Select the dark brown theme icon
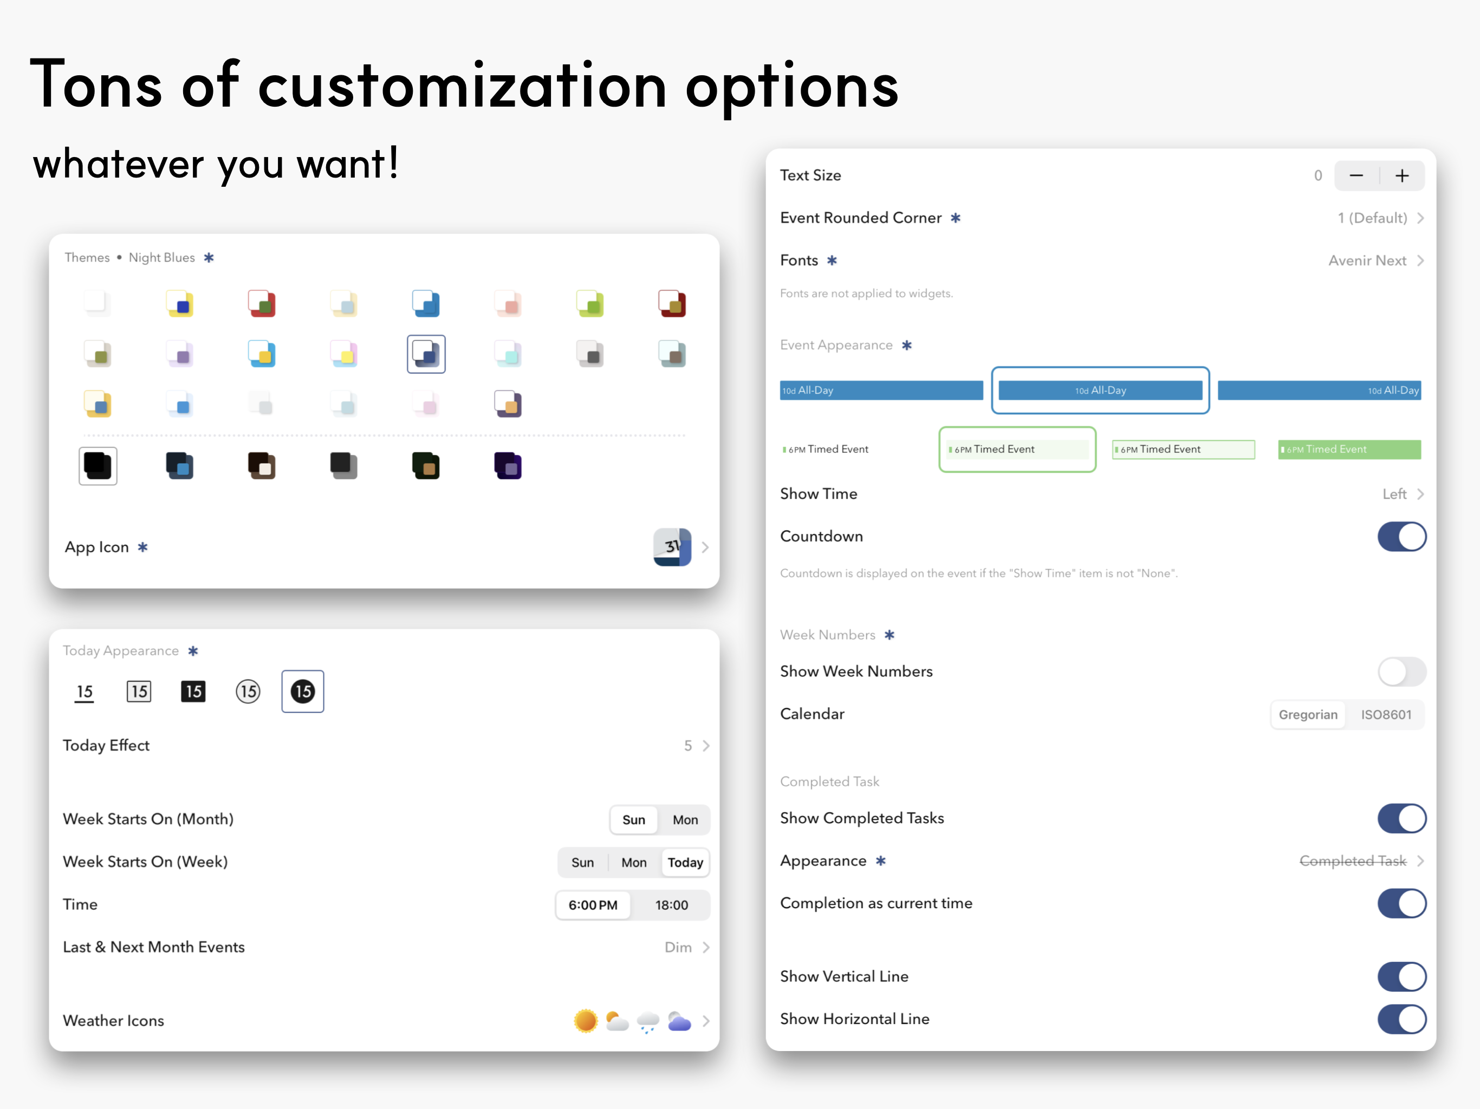The height and width of the screenshot is (1109, 1480). pos(262,466)
